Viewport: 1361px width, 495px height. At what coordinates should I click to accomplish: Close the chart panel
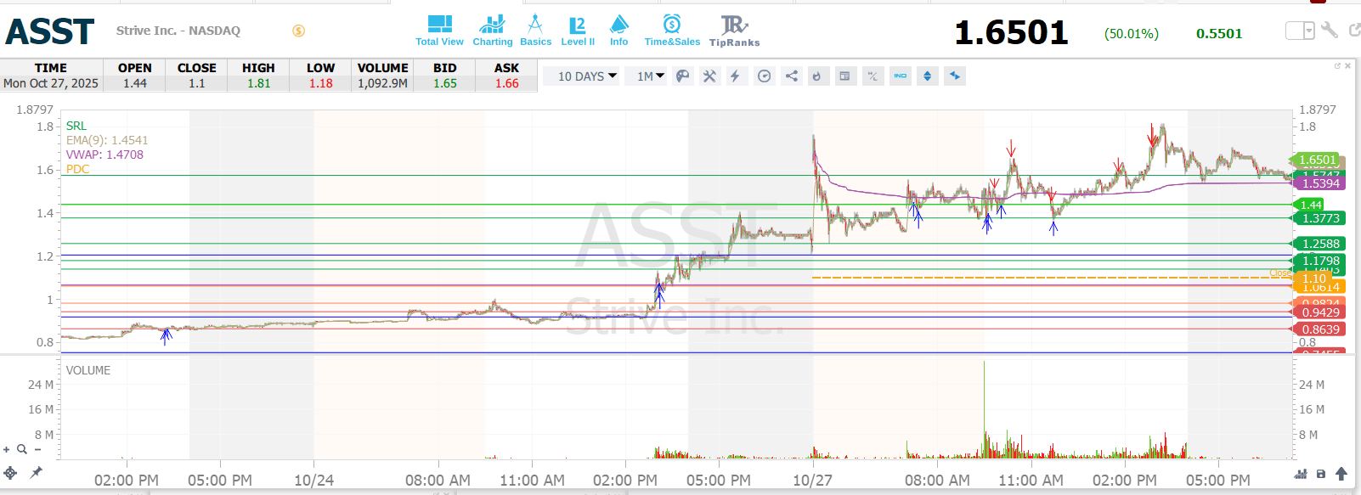point(1348,65)
